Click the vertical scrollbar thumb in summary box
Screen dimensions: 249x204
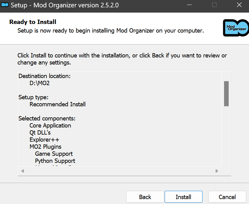click(x=226, y=94)
